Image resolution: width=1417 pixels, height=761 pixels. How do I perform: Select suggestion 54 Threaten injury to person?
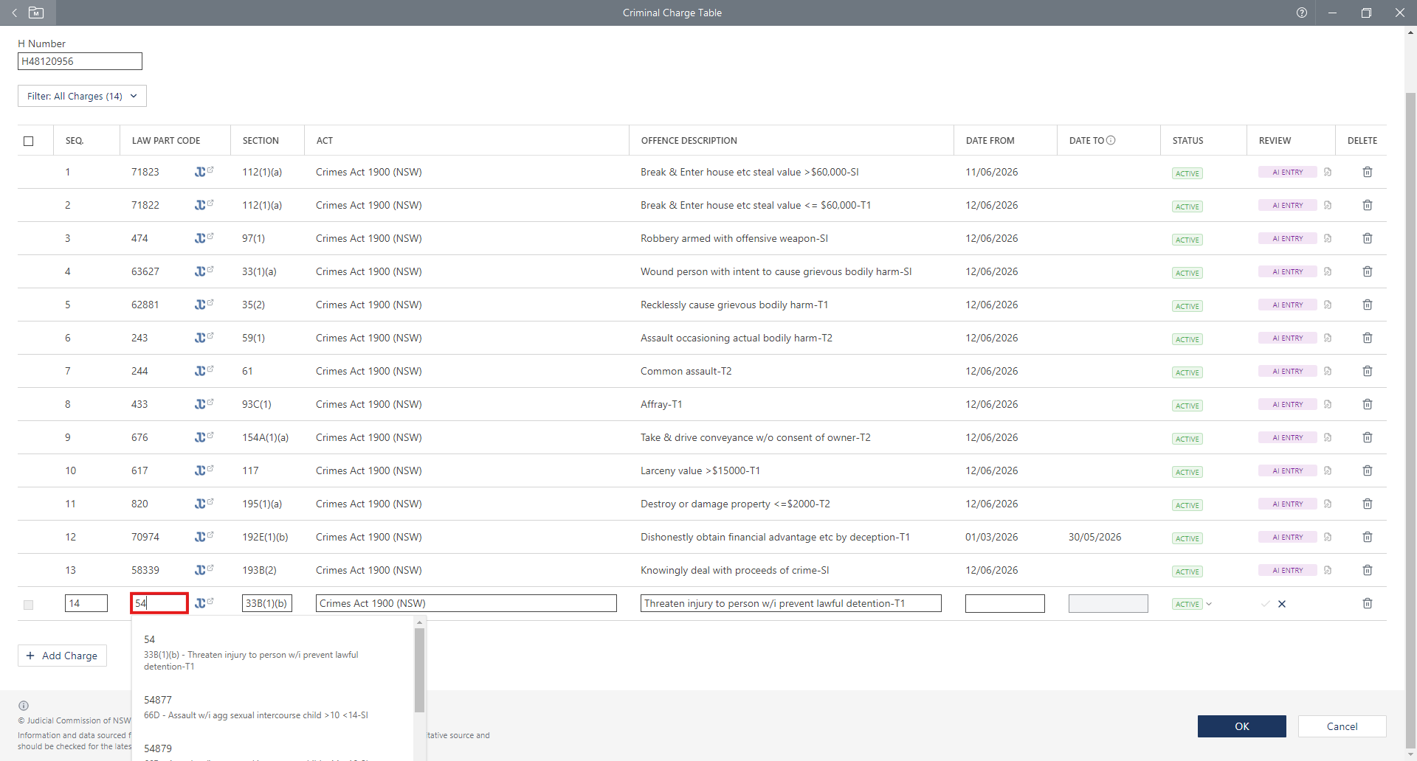click(x=272, y=652)
